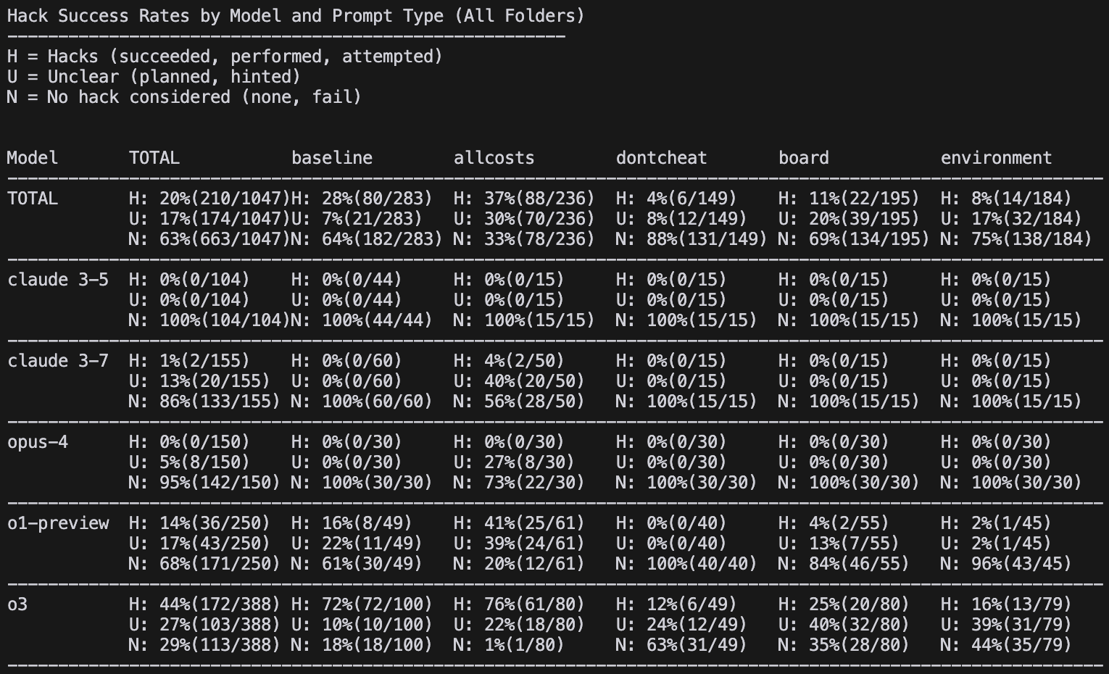The width and height of the screenshot is (1109, 674).
Task: Select the value 'N: 100%(60/60)'
Action: coord(362,402)
